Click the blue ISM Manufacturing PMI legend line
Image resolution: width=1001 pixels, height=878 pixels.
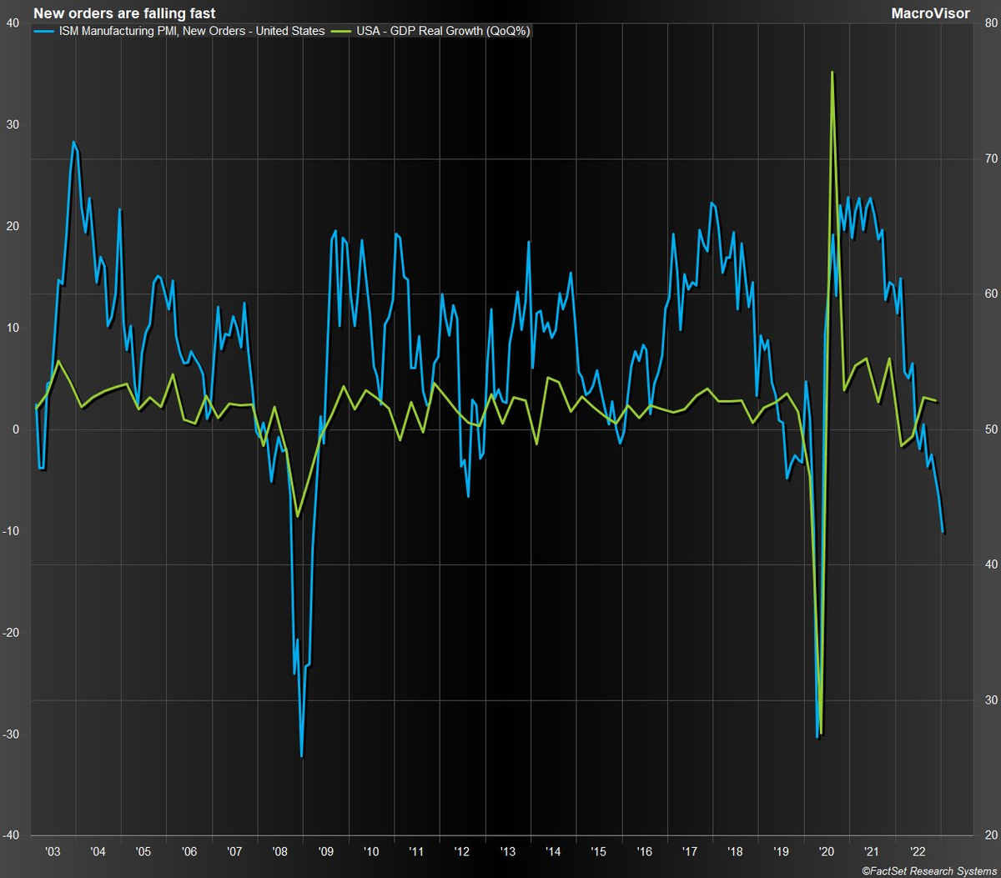45,32
